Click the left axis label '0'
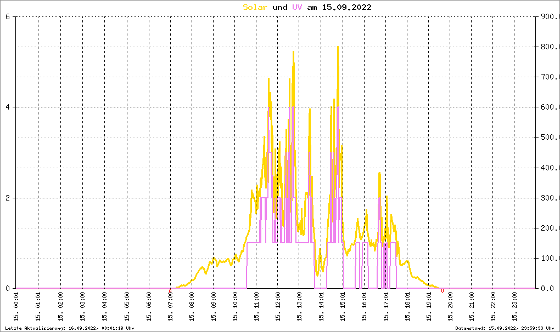This screenshot has width=560, height=332. pos(8,288)
